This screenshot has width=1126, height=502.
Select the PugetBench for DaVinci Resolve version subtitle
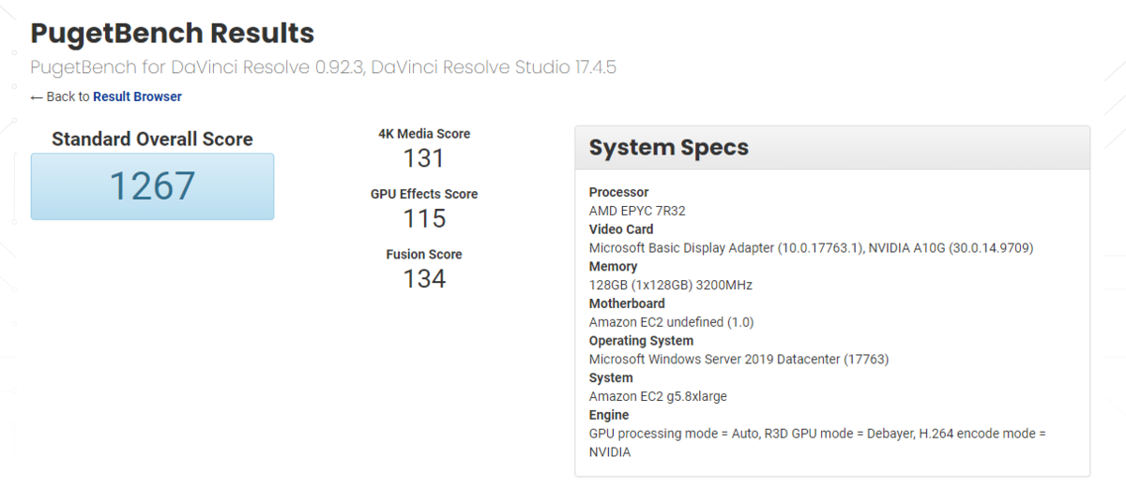323,67
